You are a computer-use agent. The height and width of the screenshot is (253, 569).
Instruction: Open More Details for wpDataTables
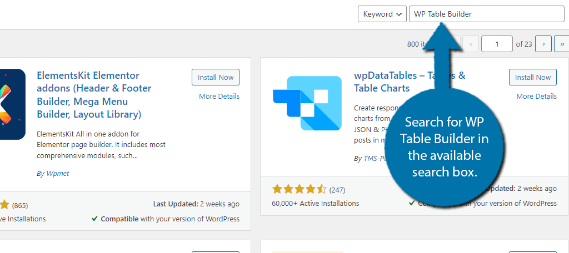click(x=536, y=97)
